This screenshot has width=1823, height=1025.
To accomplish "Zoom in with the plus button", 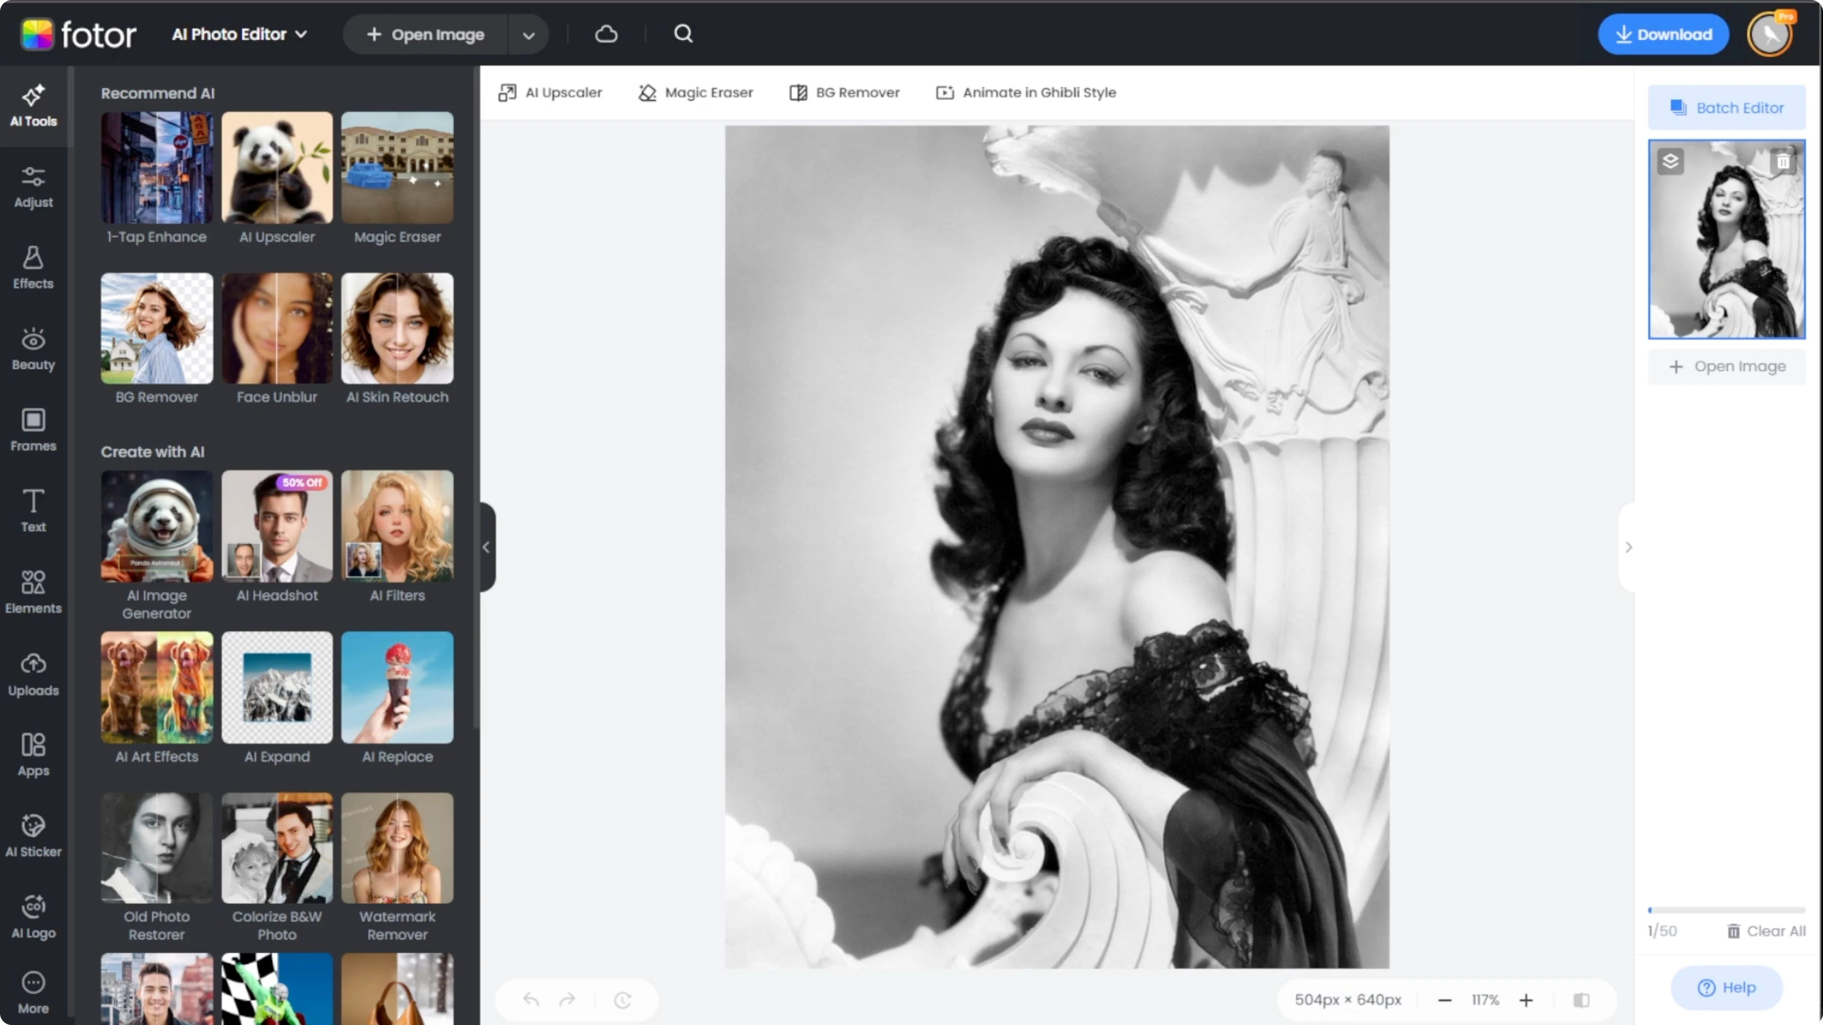I will (1526, 1000).
